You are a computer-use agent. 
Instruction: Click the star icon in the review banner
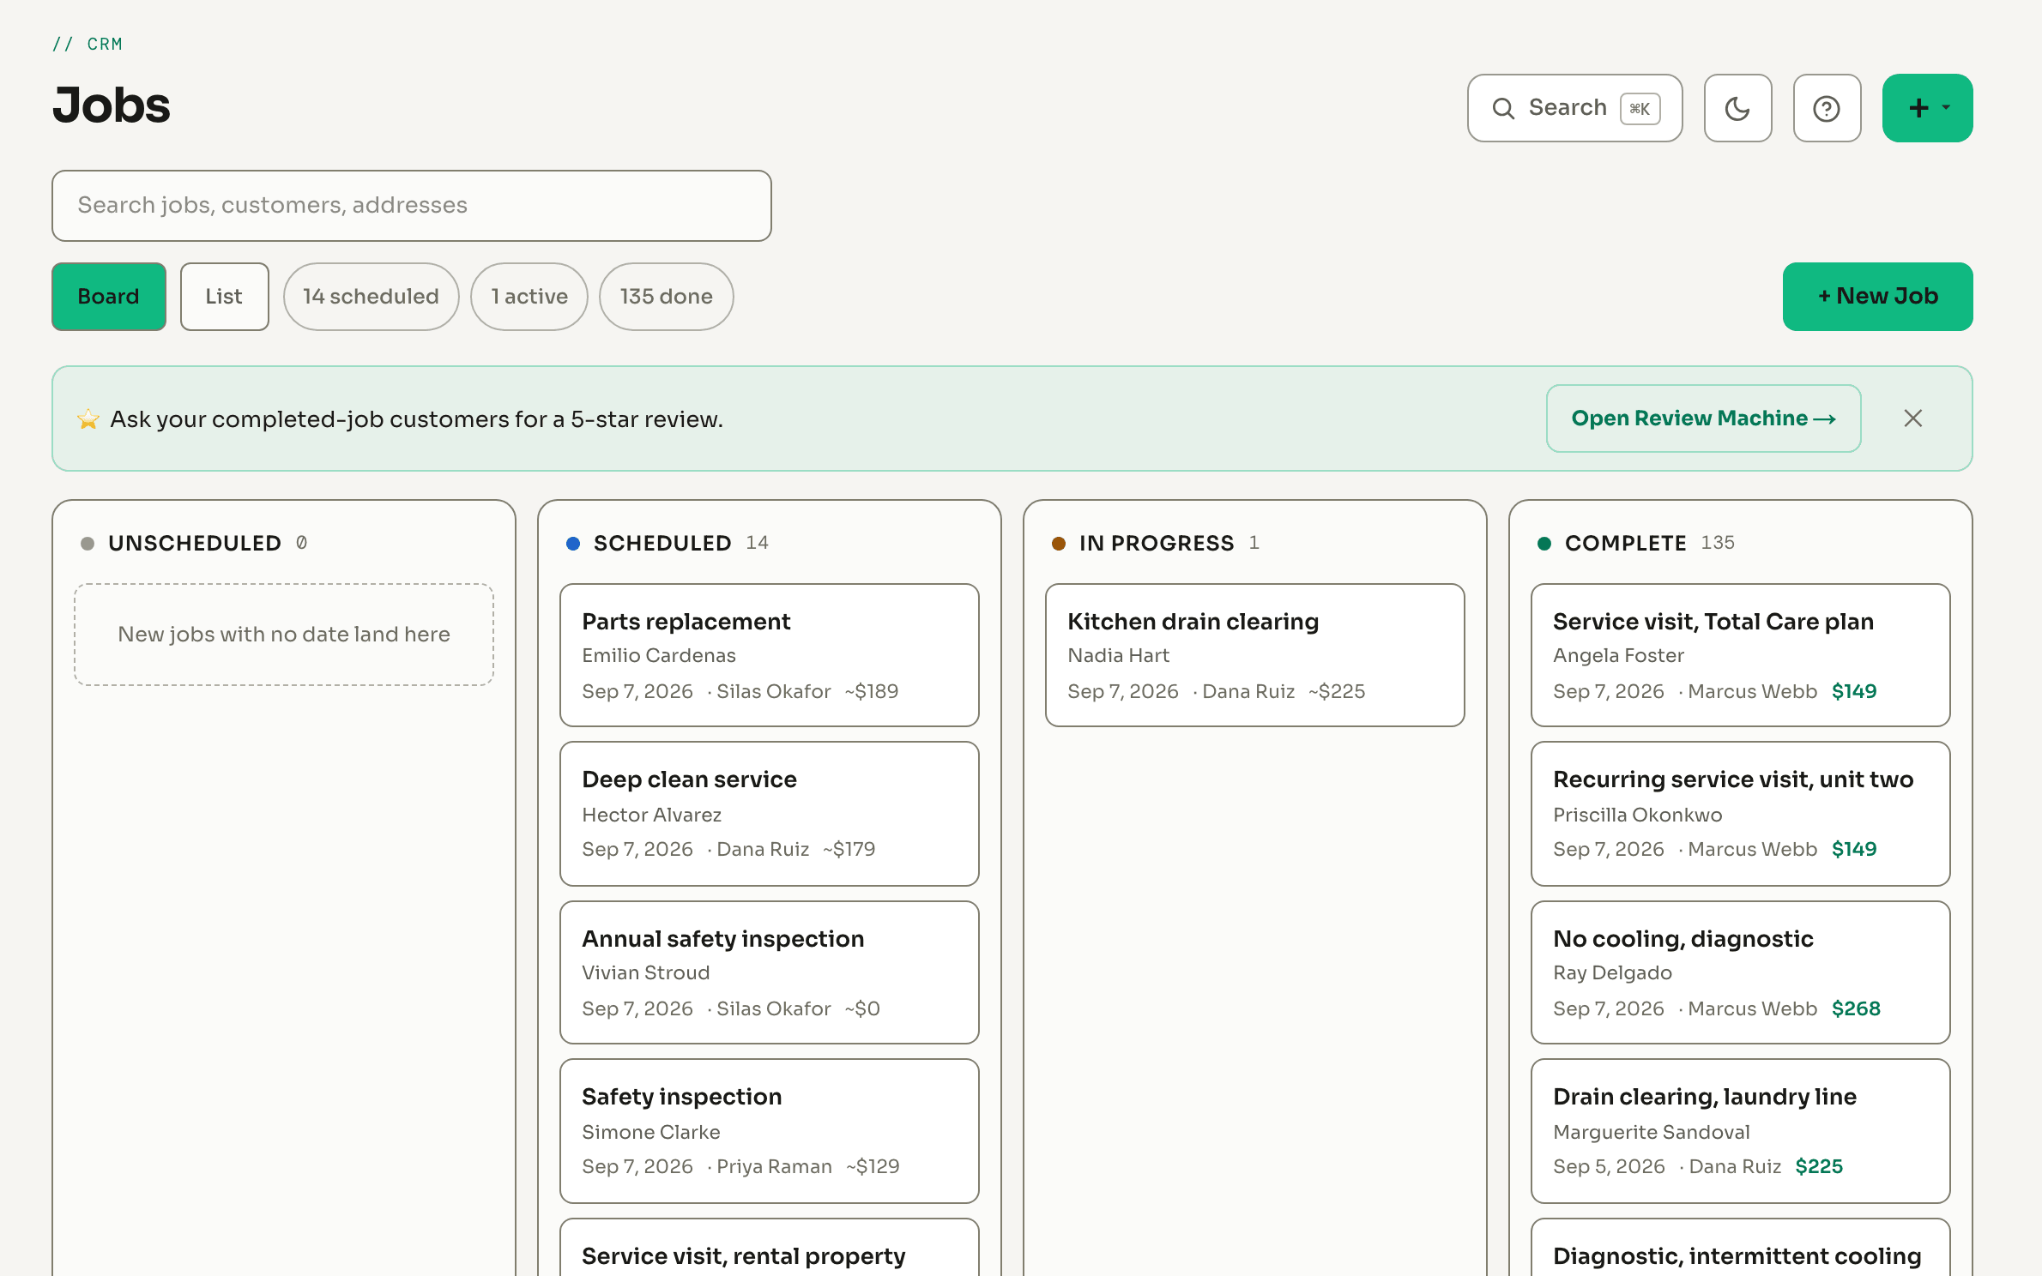pos(88,419)
